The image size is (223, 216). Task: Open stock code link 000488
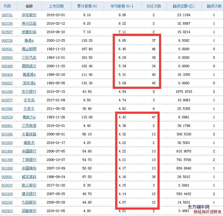7,66
